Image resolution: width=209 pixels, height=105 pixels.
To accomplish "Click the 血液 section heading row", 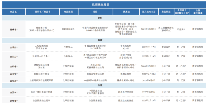I will point(104,85).
